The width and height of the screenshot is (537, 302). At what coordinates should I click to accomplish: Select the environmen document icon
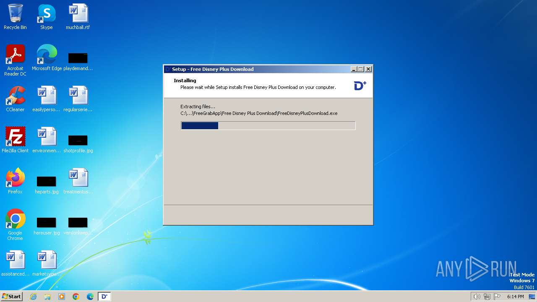coord(47,140)
